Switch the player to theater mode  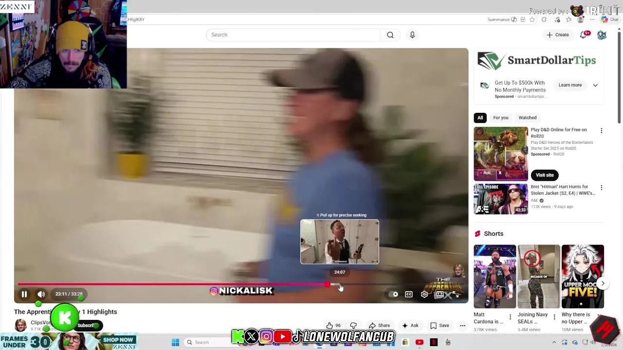[x=440, y=294]
